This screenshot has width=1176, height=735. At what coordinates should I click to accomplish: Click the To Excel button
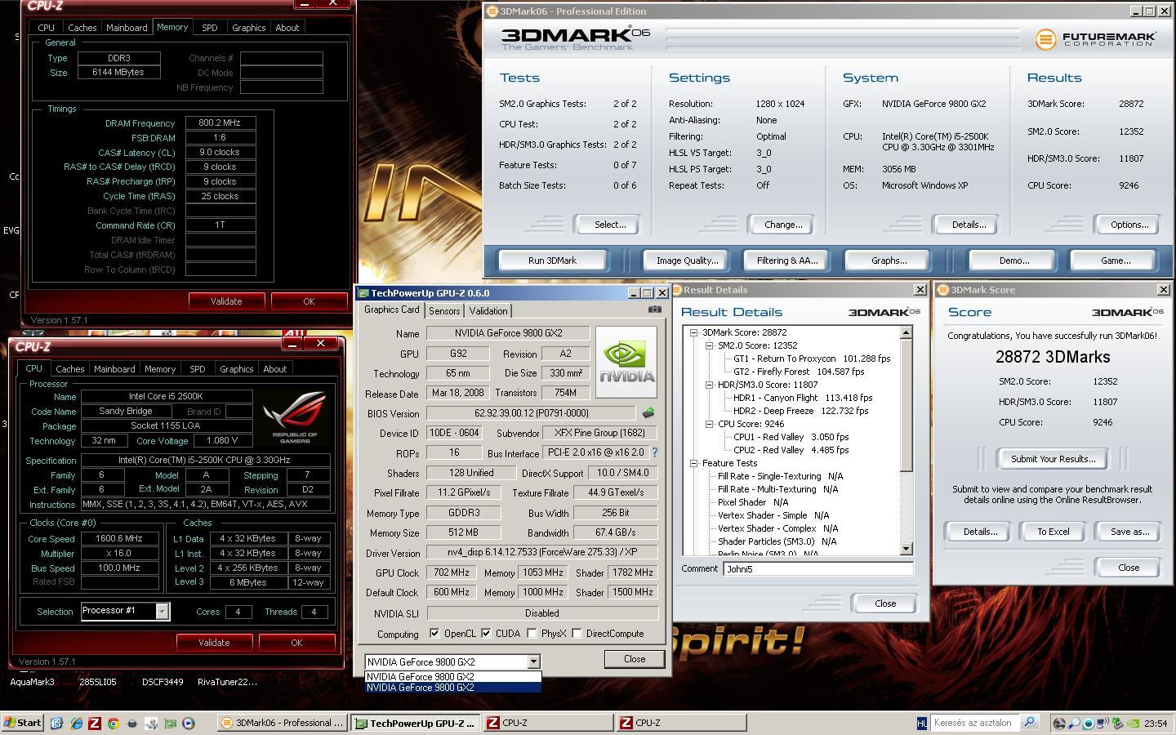click(1053, 532)
